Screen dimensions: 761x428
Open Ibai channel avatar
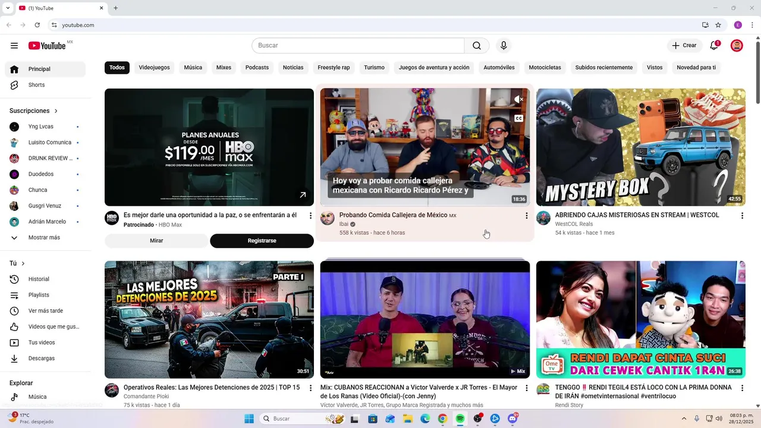tap(328, 218)
